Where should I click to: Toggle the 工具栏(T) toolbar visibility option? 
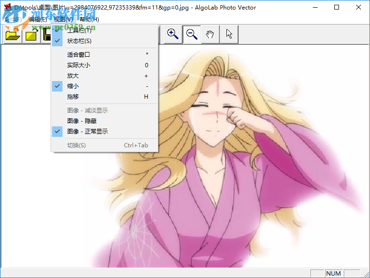coord(104,31)
